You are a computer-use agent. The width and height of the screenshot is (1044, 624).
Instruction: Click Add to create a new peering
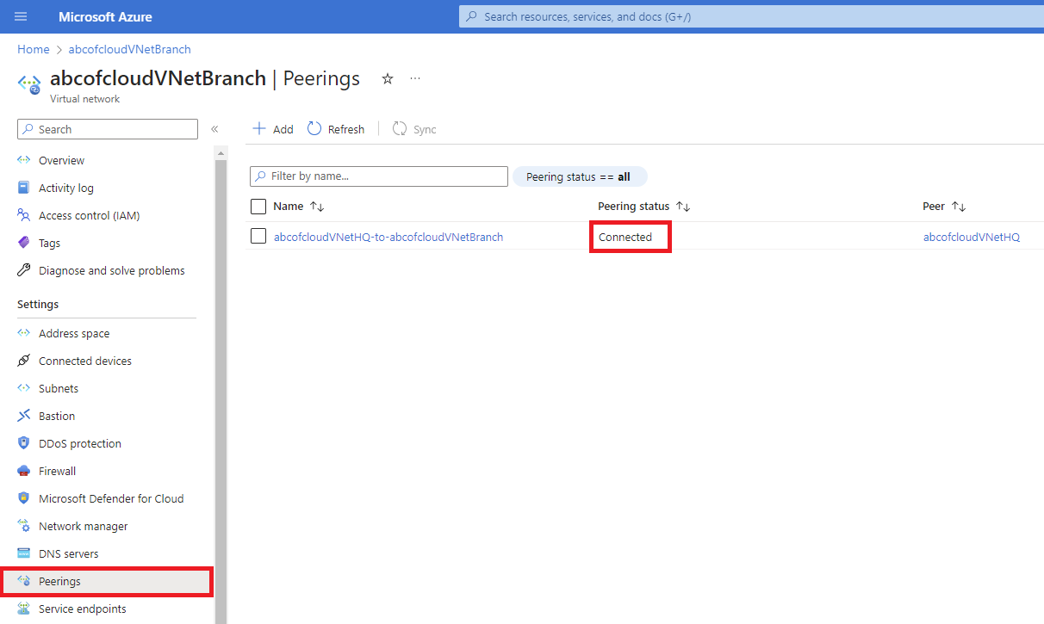(271, 128)
